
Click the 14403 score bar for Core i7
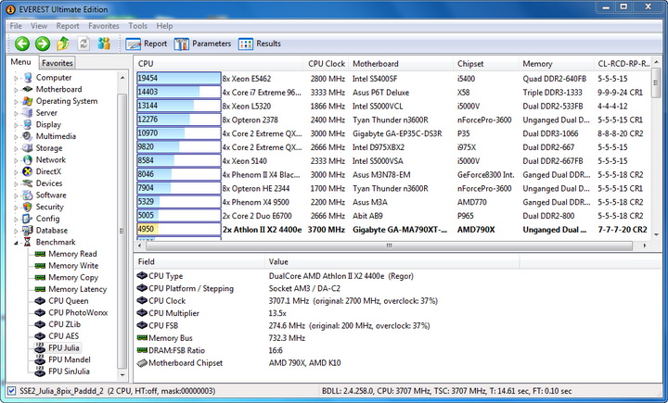click(178, 92)
